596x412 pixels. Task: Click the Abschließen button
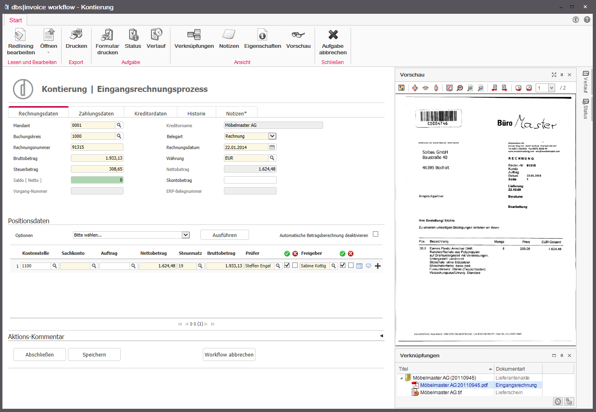coord(40,354)
